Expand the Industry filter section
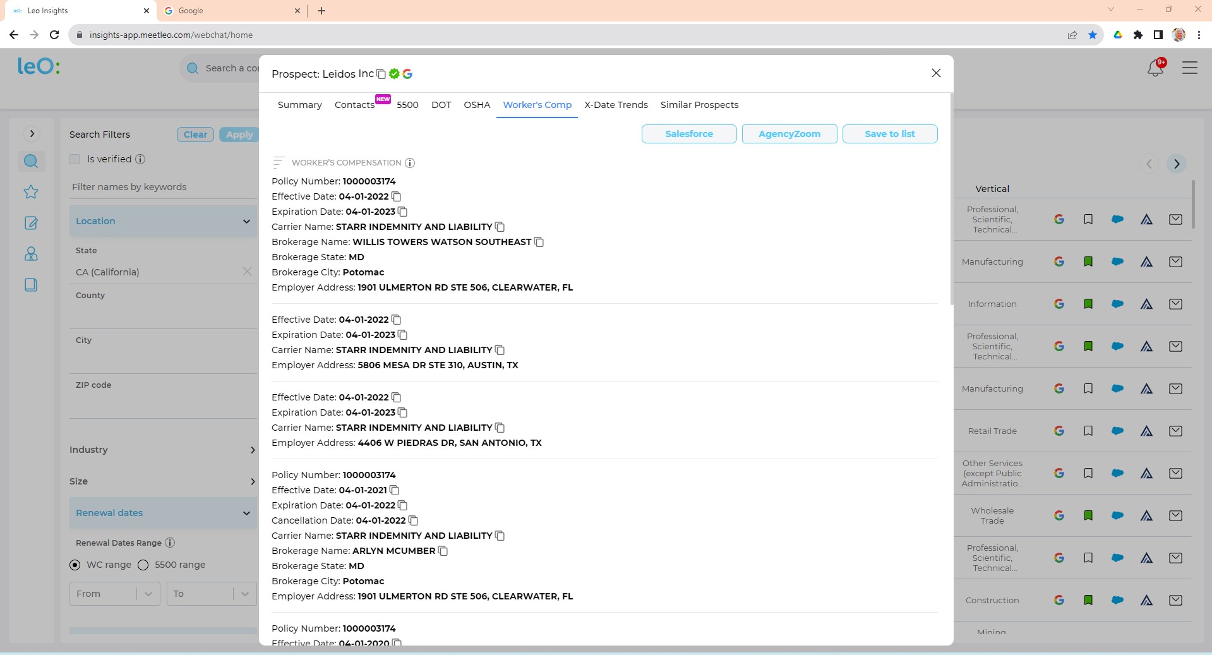Viewport: 1212px width, 655px height. (163, 450)
